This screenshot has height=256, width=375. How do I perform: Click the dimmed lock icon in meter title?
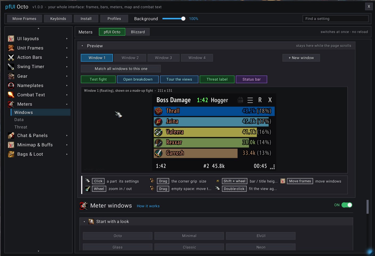240,100
